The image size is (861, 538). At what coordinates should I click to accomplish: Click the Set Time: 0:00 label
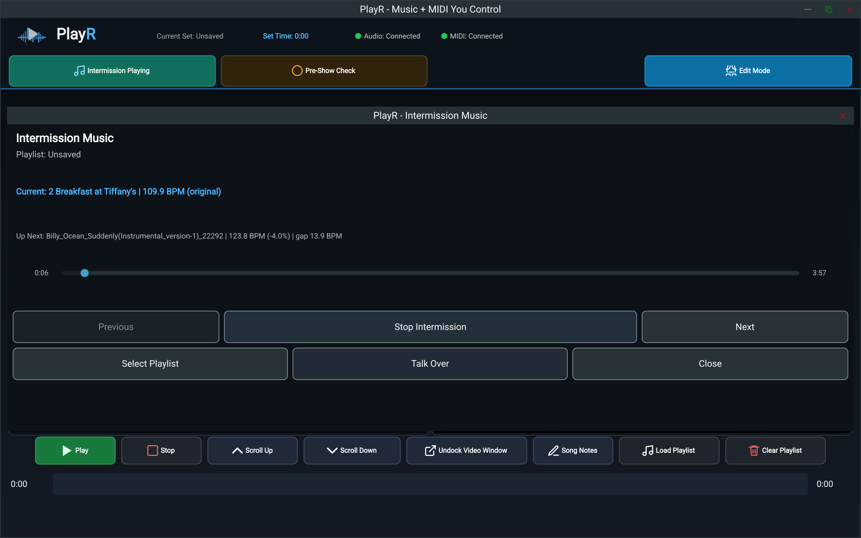(286, 36)
